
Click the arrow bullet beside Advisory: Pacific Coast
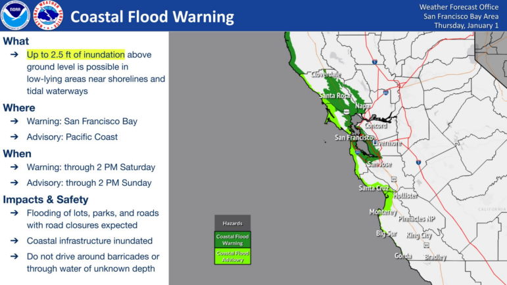tap(14, 137)
